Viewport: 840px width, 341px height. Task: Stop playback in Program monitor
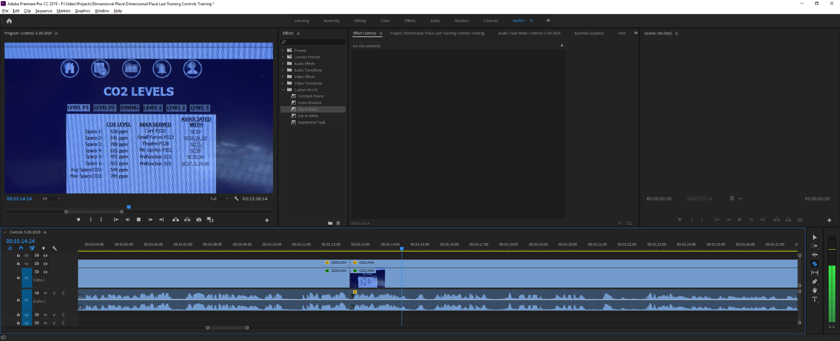[139, 220]
